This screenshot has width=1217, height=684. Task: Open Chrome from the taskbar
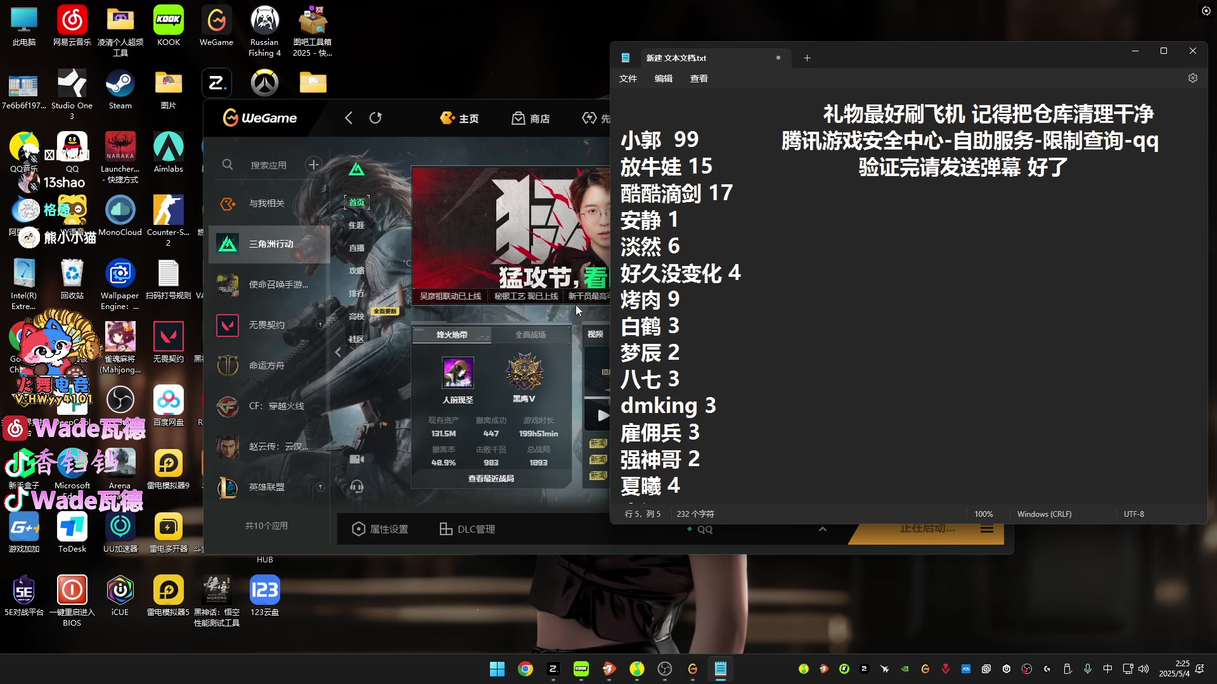[525, 669]
